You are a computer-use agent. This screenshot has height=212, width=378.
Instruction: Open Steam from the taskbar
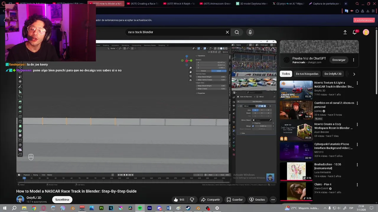coord(188,208)
